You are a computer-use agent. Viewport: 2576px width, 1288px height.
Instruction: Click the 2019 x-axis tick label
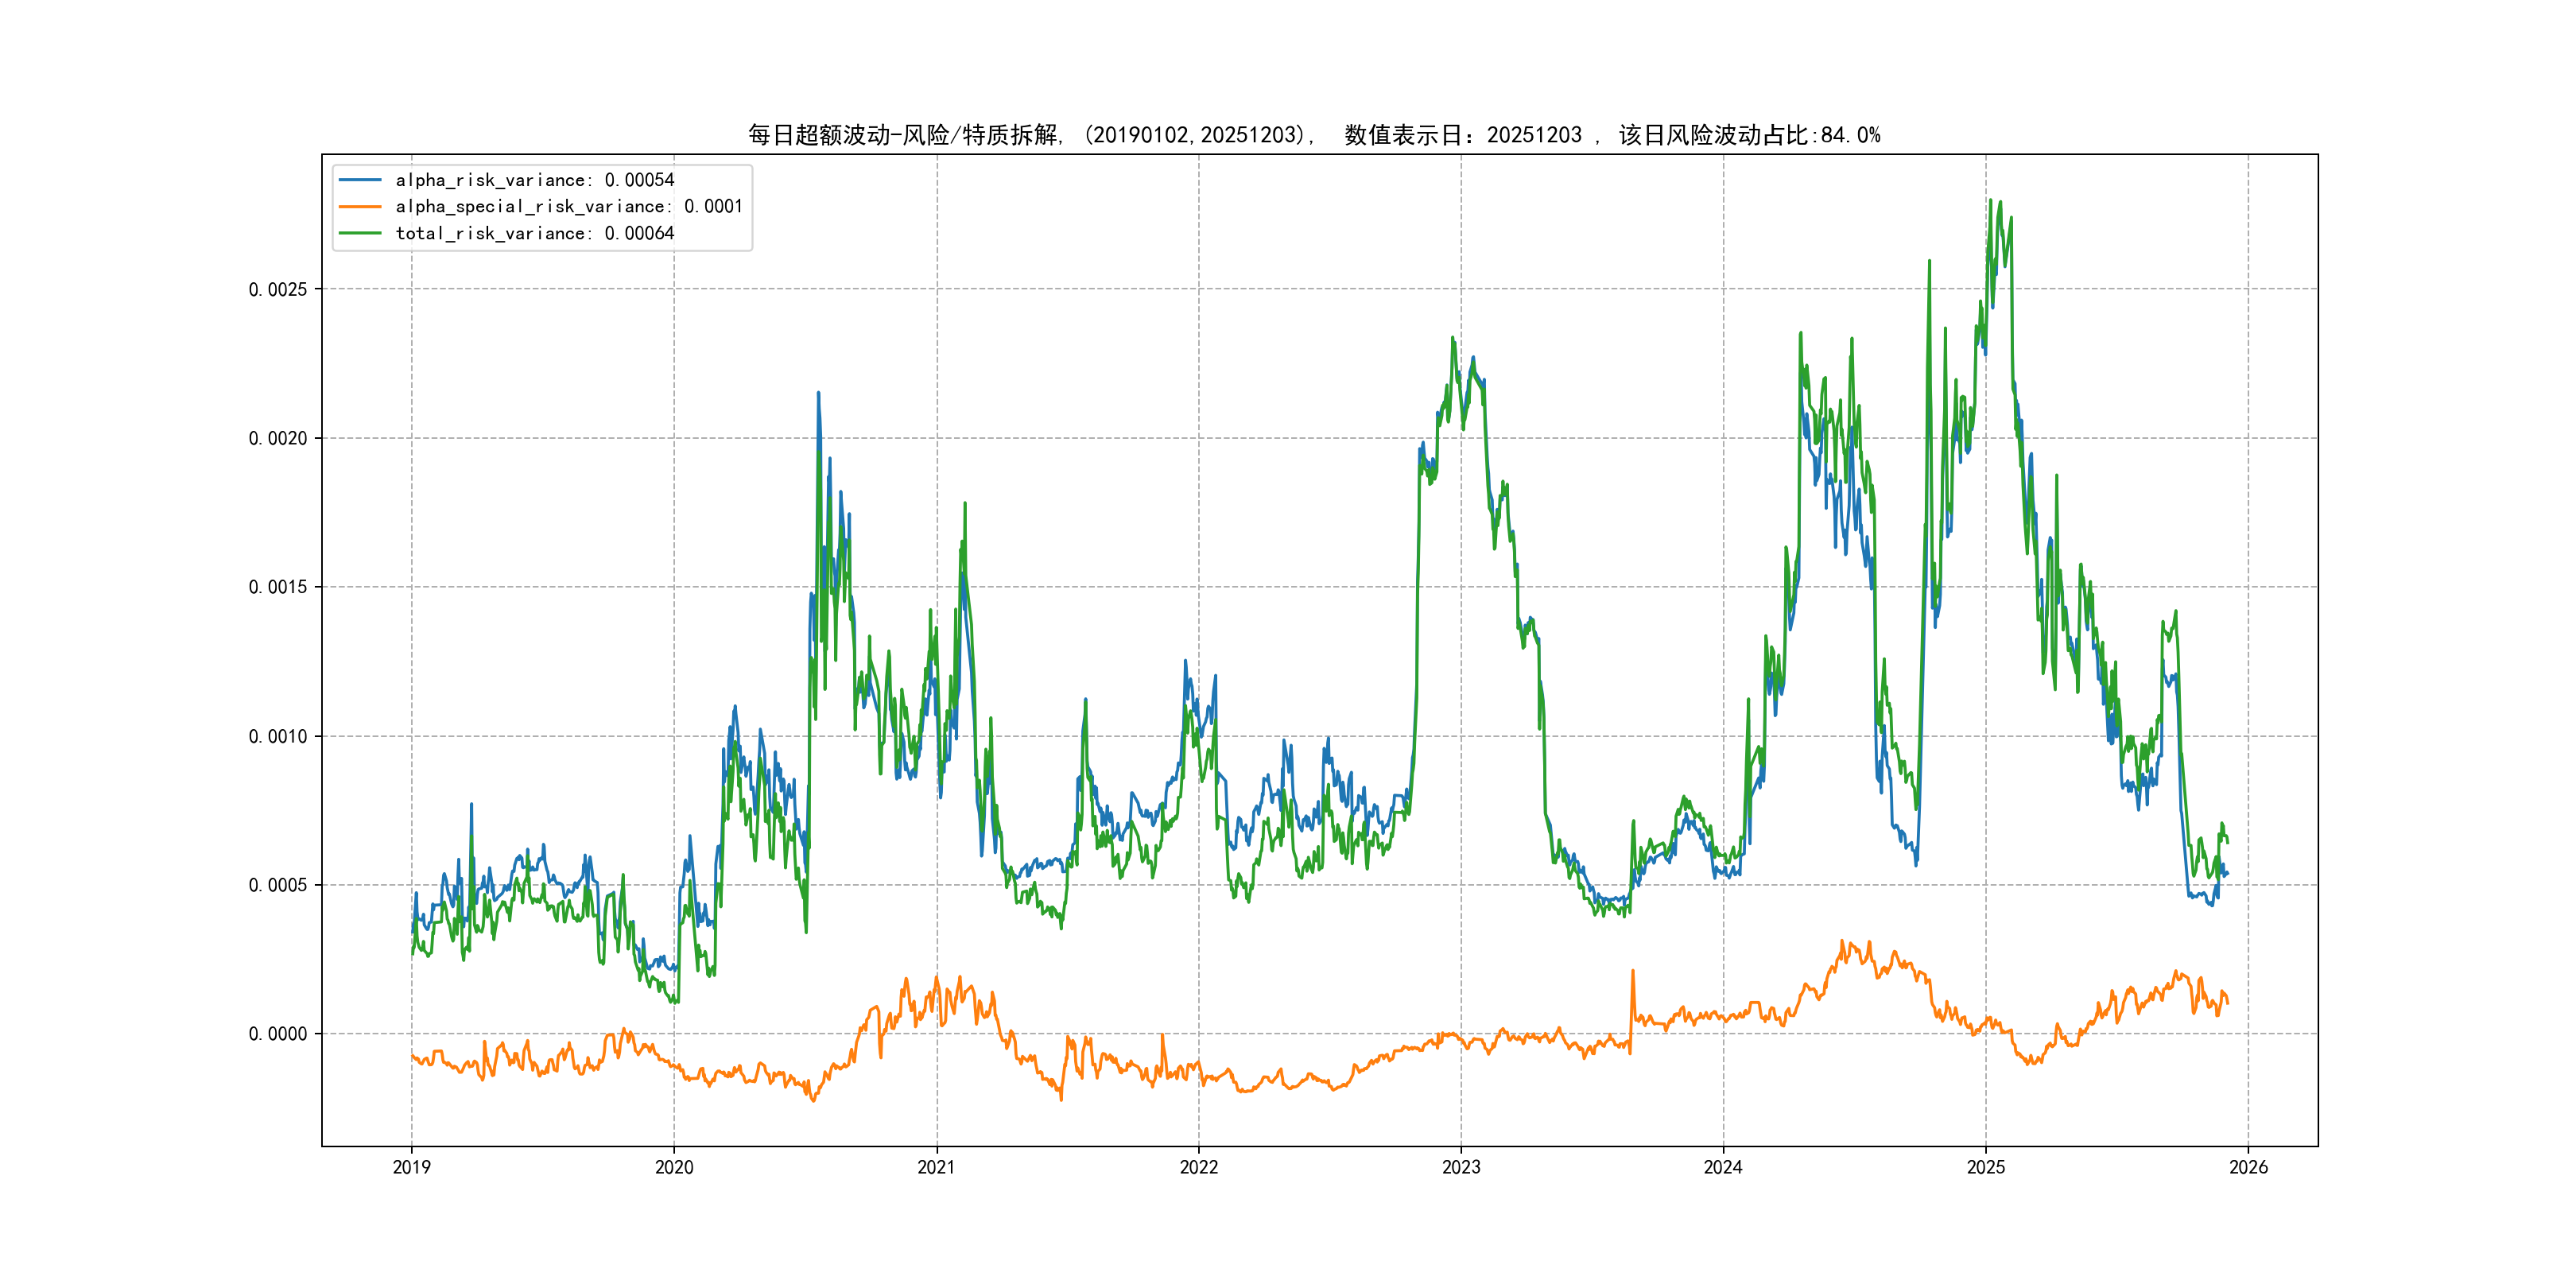pos(411,1167)
